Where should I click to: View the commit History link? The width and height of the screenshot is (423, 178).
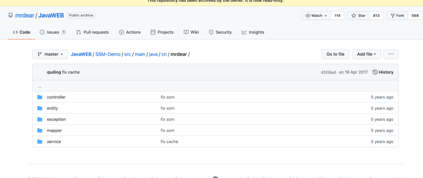[383, 72]
